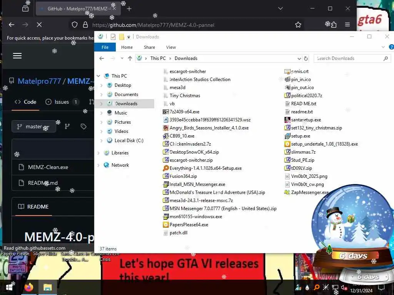The width and height of the screenshot is (394, 295).
Task: Click the Search Downloads field
Action: coord(352,58)
